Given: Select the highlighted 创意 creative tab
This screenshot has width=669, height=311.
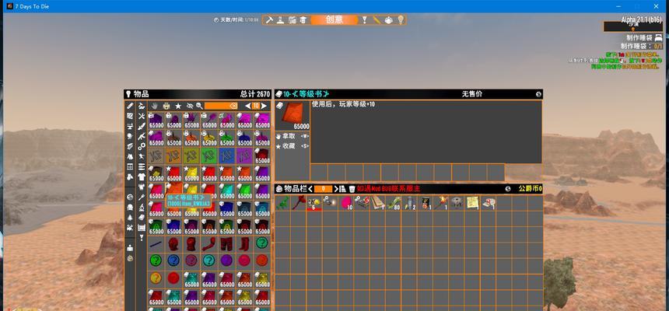Looking at the screenshot, I should pyautogui.click(x=334, y=19).
